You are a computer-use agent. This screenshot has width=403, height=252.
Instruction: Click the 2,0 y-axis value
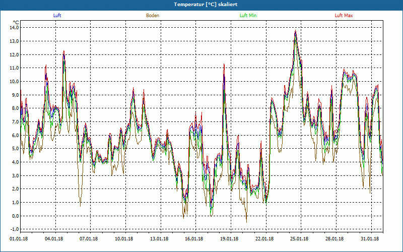(15, 189)
